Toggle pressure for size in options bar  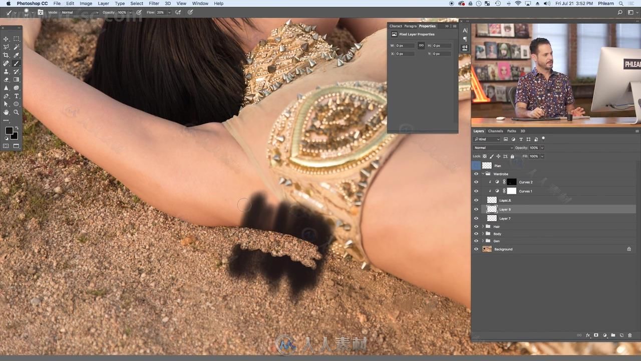(190, 12)
